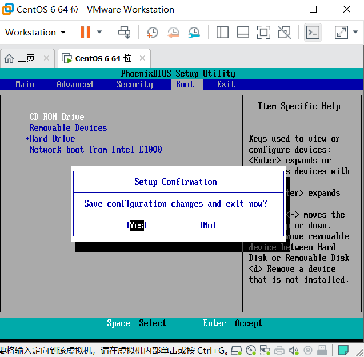Click the camera device status icon

click(308, 350)
